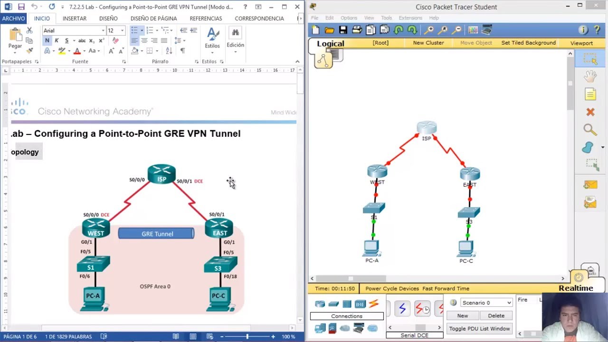Open file folder icon in Packet Tracer
The image size is (608, 342).
[329, 30]
